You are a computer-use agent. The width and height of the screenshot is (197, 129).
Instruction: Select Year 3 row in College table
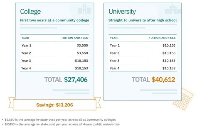click(55, 61)
